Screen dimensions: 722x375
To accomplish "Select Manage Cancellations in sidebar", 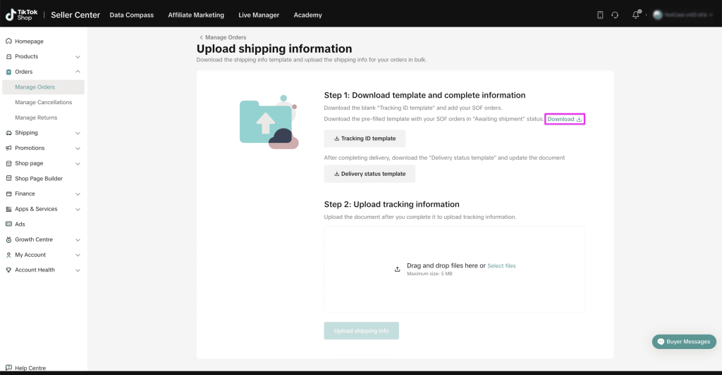I will coord(44,103).
